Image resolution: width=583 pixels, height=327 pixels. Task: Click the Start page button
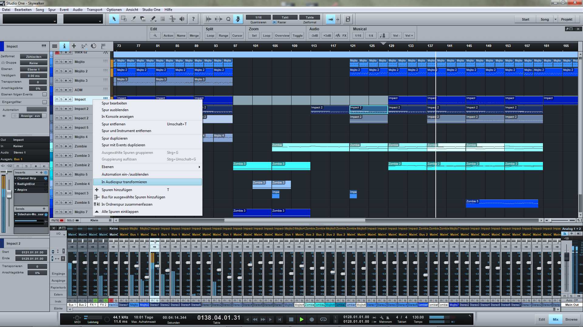coord(525,19)
